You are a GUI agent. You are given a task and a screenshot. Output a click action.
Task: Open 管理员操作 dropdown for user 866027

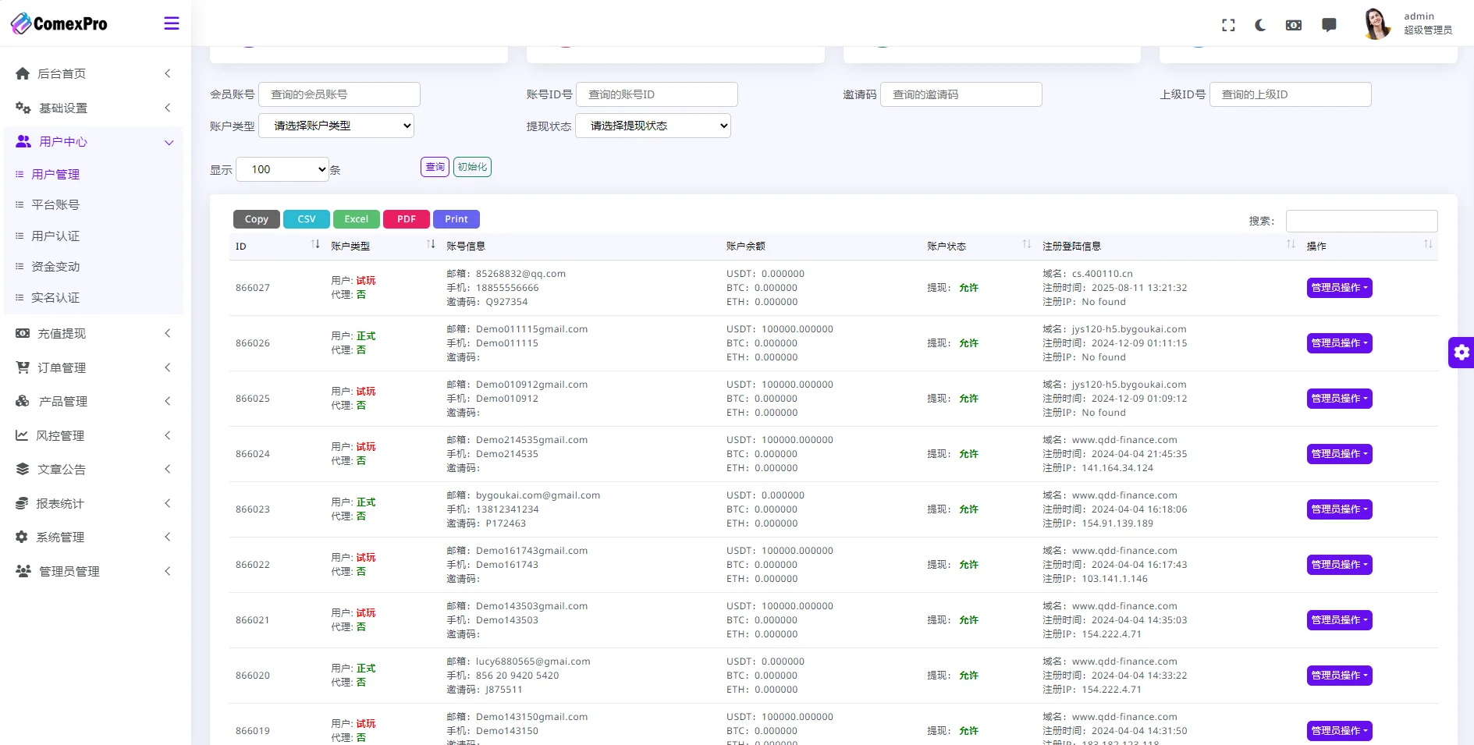(1339, 288)
